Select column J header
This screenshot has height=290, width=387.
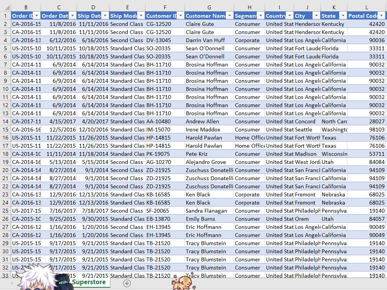tap(307, 7)
